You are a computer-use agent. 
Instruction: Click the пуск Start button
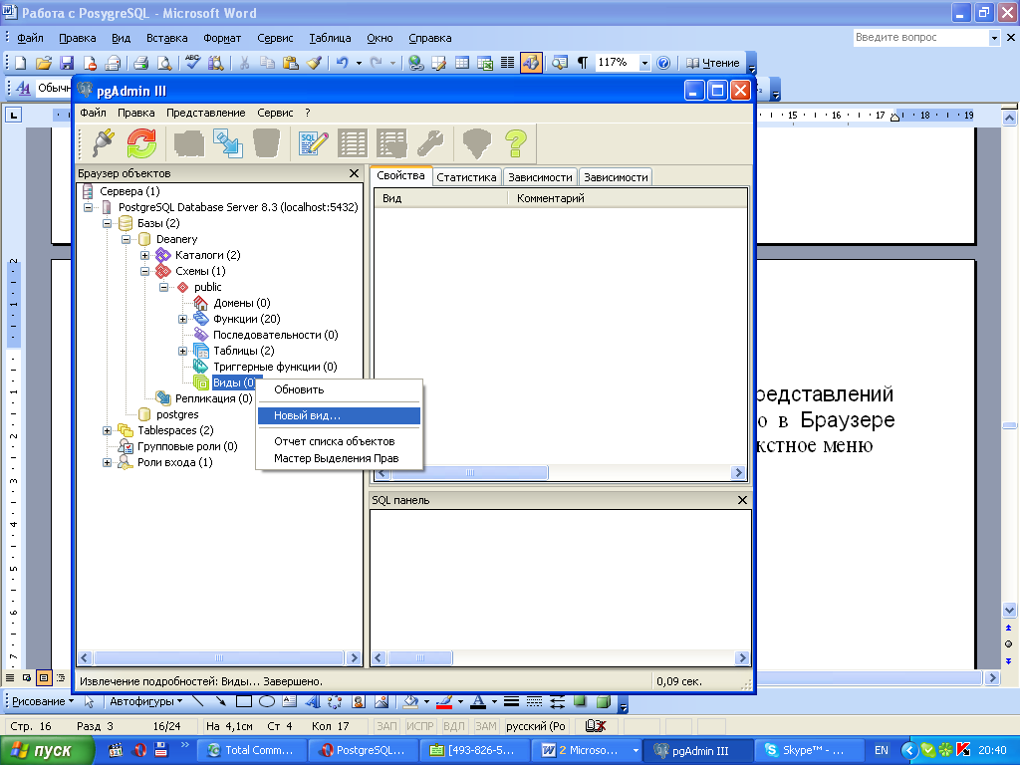[x=46, y=751]
